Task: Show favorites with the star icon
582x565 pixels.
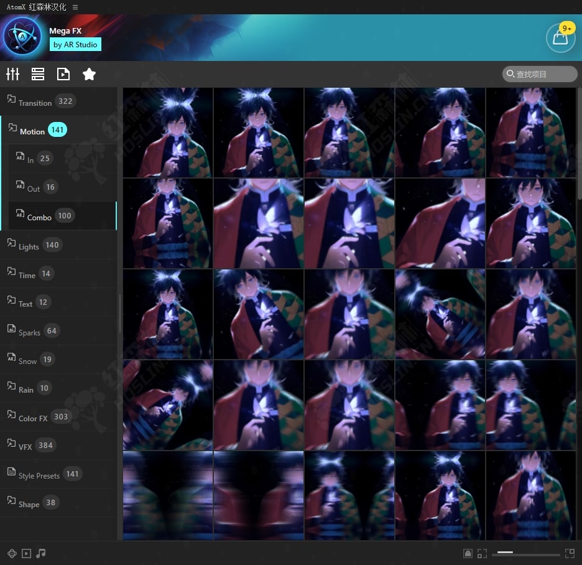Action: point(89,74)
